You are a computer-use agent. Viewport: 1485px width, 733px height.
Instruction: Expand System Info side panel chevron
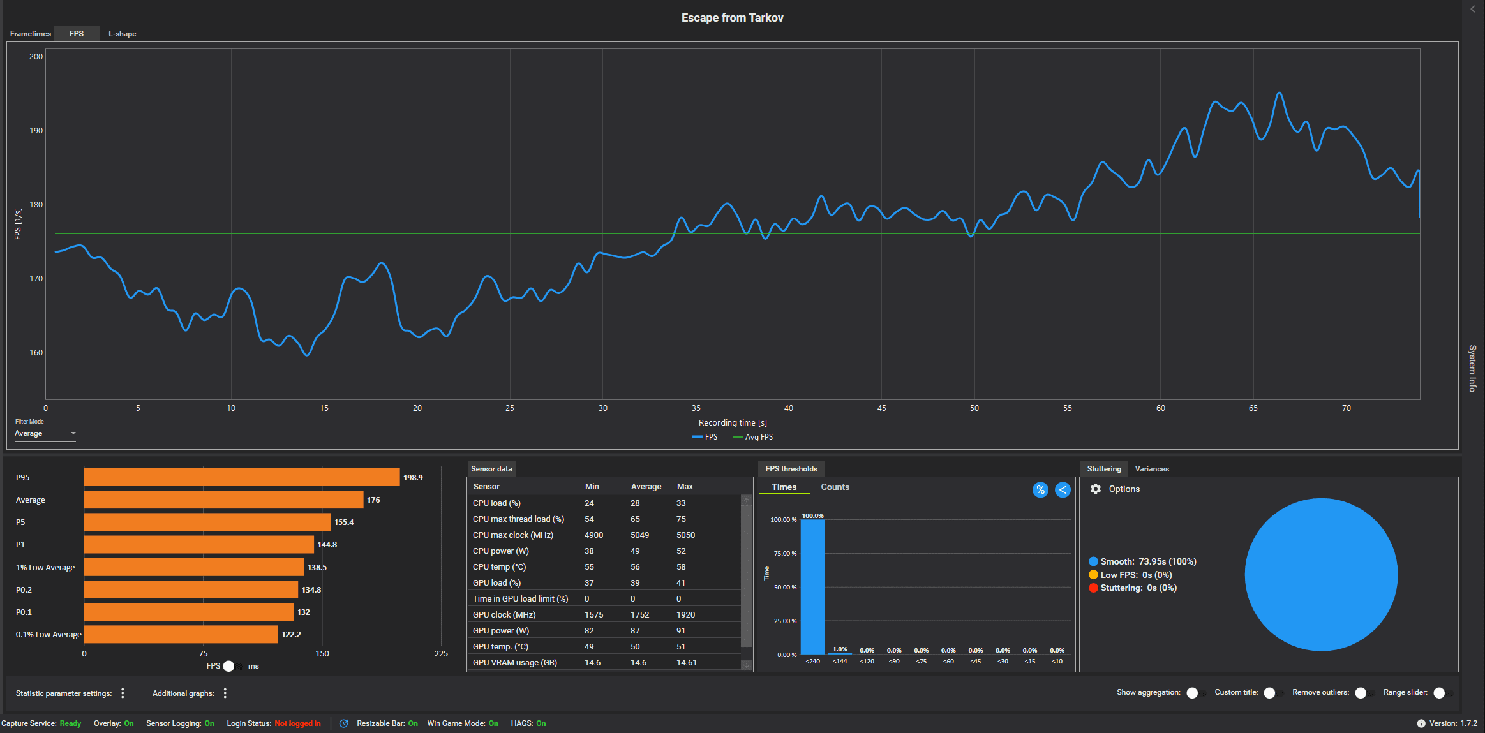click(1473, 9)
